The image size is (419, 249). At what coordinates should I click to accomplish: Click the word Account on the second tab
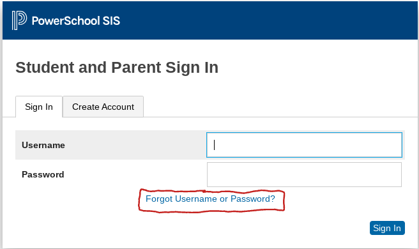click(118, 107)
